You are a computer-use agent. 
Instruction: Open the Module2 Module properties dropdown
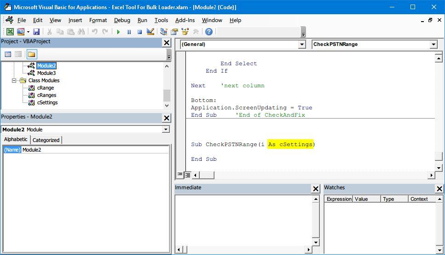(x=166, y=130)
